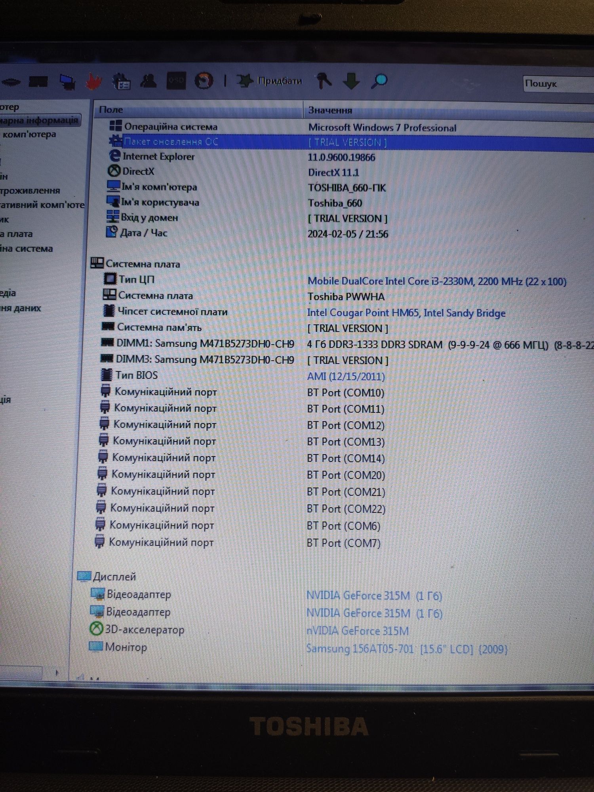Click the port icon for BT Port (COM22)
Screen dimensions: 594x792
point(101,508)
